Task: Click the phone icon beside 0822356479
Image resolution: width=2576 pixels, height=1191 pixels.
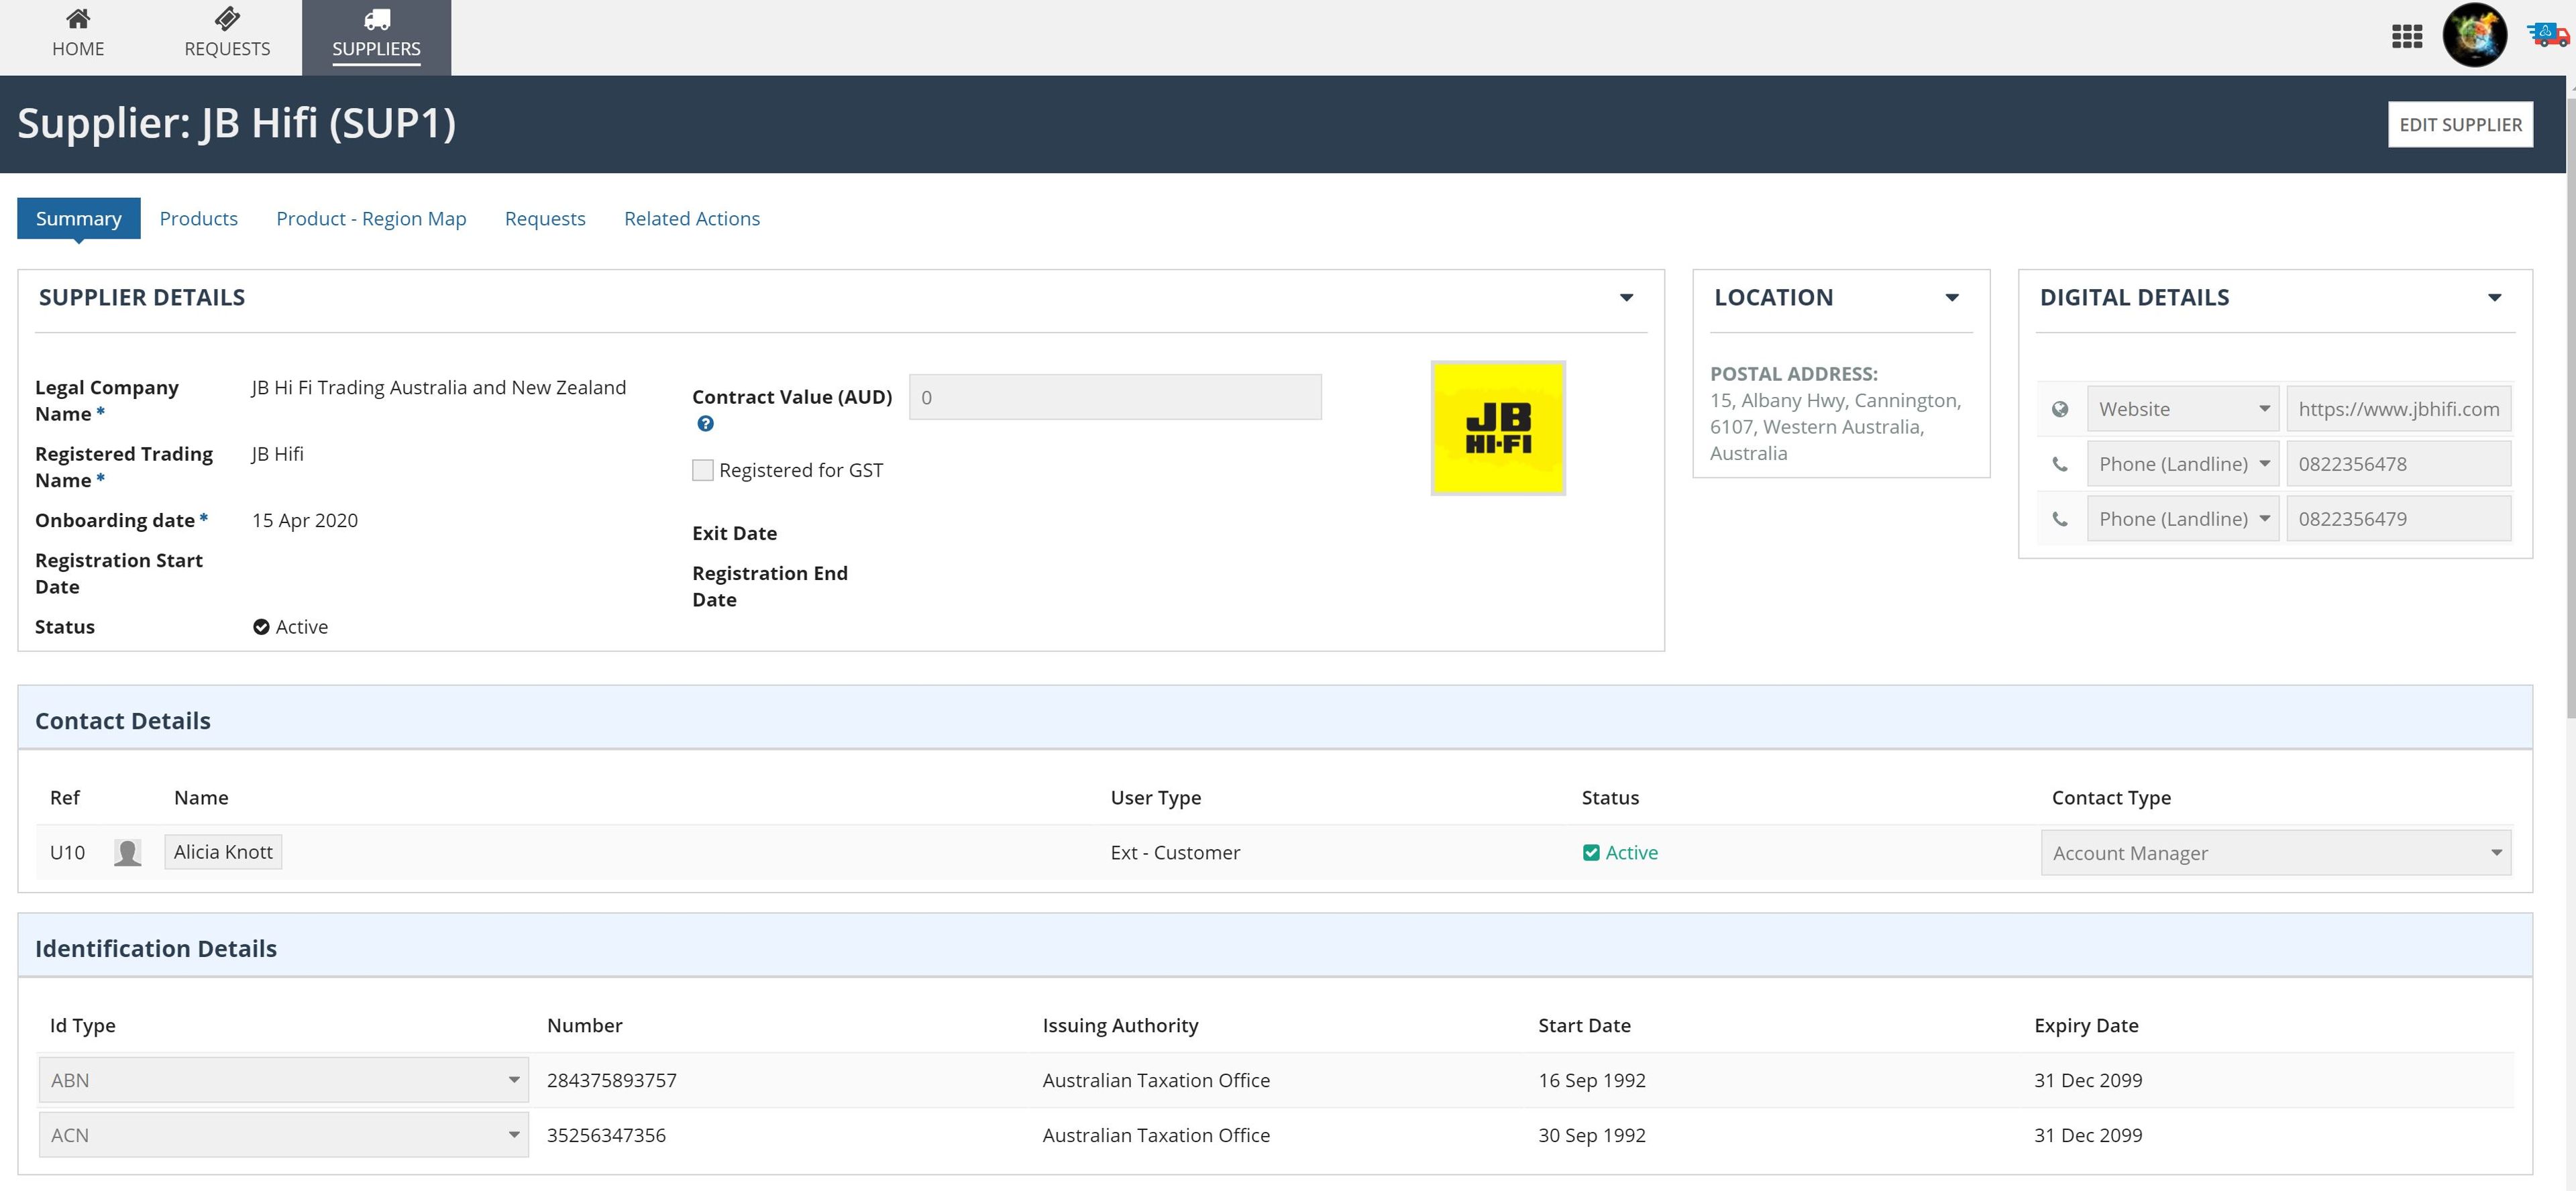Action: tap(2060, 519)
